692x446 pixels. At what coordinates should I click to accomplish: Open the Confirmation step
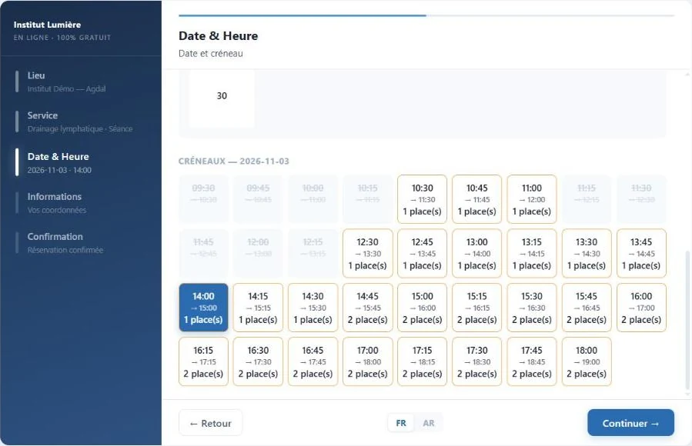(x=81, y=243)
